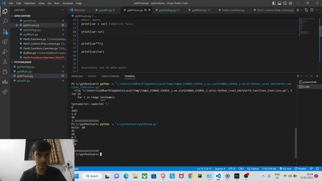Switch to the pytut01.py editor tab
The height and width of the screenshot is (181, 322).
(105, 10)
